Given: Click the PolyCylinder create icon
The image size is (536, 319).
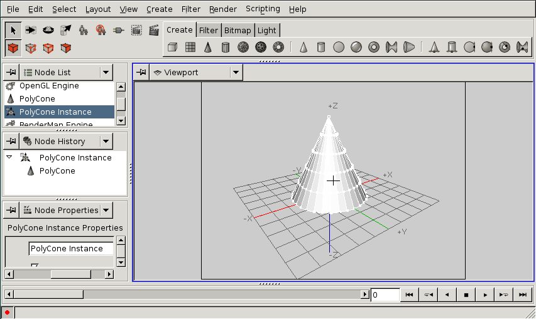Looking at the screenshot, I should tap(225, 47).
